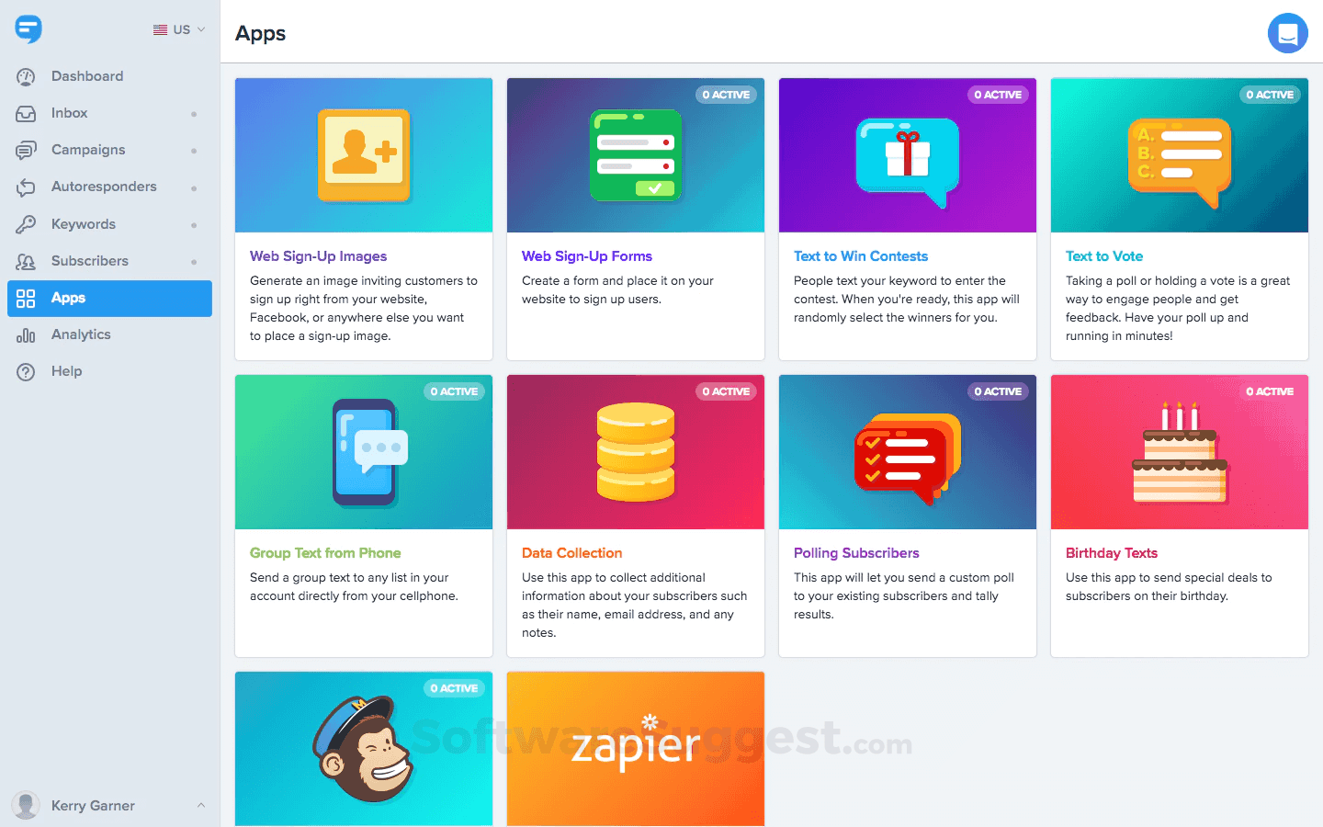Click 0 ACTIVE badge on Data Collection
1323x827 pixels.
(x=726, y=391)
